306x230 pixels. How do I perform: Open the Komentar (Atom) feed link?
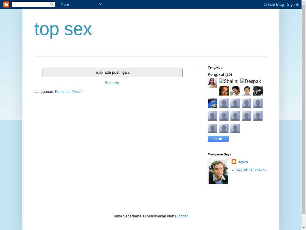[69, 92]
